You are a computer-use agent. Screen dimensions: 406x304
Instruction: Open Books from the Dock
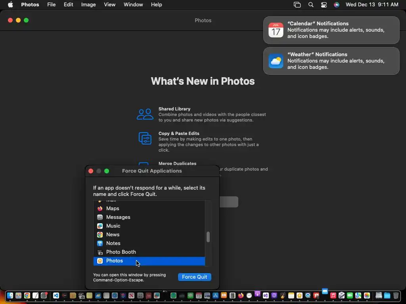[x=224, y=295]
